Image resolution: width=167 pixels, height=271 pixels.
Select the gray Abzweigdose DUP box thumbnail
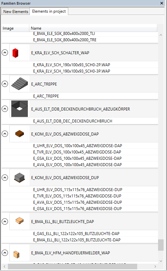pos(20,177)
